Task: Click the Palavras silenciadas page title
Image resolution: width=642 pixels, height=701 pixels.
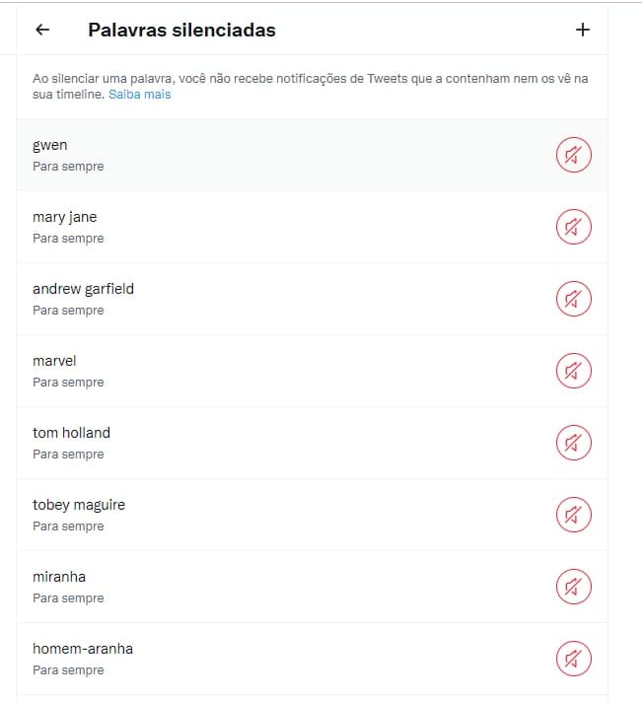Action: pyautogui.click(x=181, y=30)
